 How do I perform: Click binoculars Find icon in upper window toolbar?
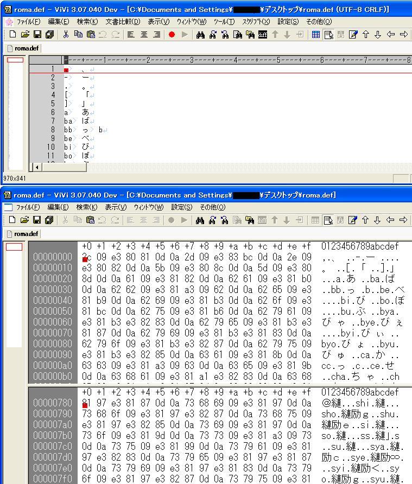tap(200, 34)
